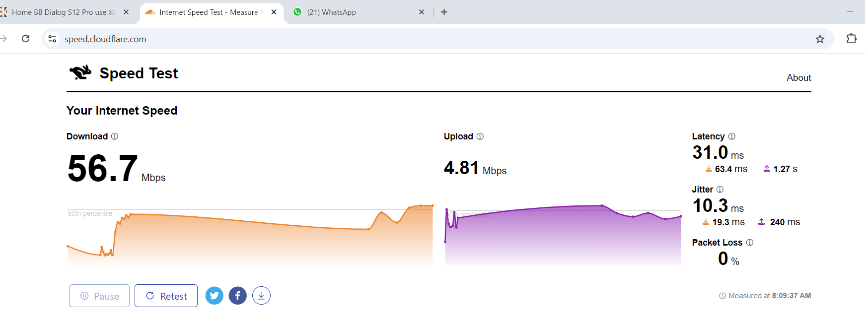This screenshot has width=865, height=321.
Task: Open the browser extensions puzzle icon
Action: click(852, 39)
